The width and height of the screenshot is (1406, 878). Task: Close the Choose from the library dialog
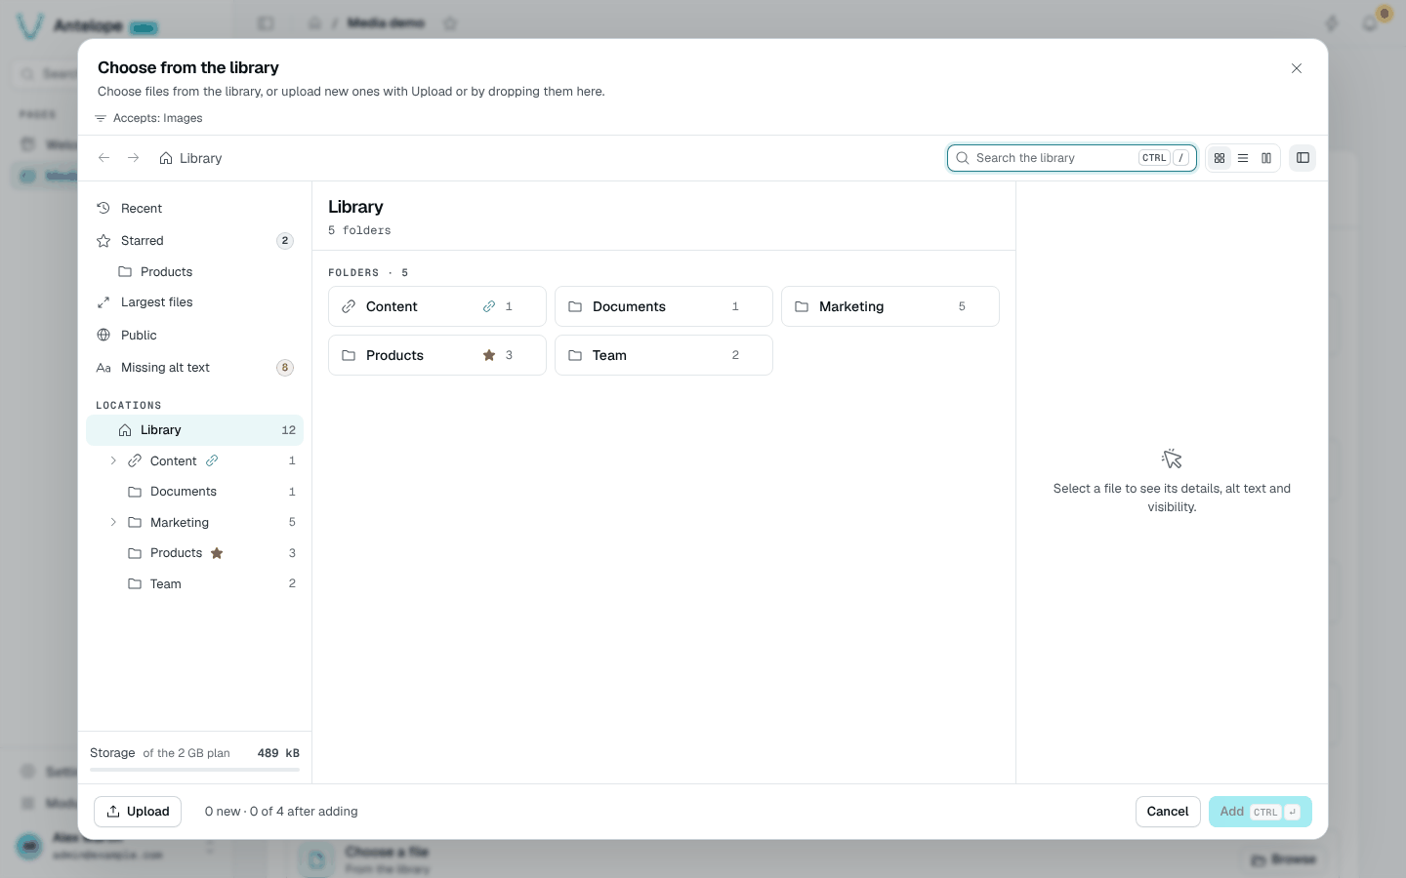[1297, 68]
